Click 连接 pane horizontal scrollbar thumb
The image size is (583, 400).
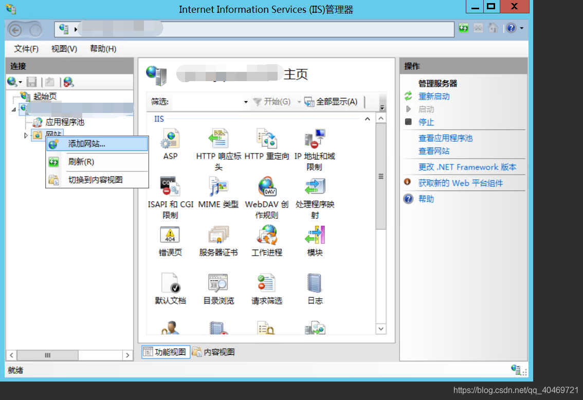48,355
